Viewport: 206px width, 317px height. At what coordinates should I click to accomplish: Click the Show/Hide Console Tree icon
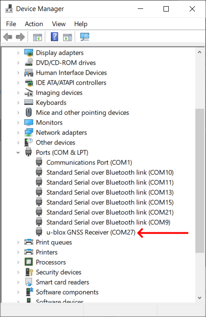pyautogui.click(x=38, y=37)
